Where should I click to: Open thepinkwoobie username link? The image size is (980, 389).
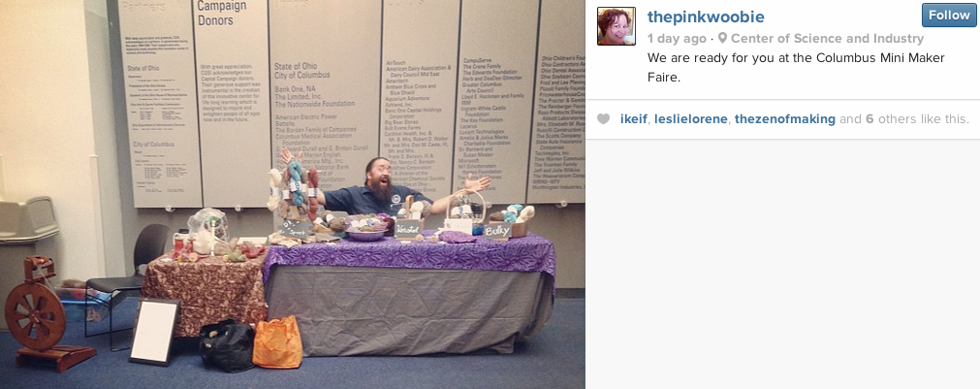click(706, 16)
